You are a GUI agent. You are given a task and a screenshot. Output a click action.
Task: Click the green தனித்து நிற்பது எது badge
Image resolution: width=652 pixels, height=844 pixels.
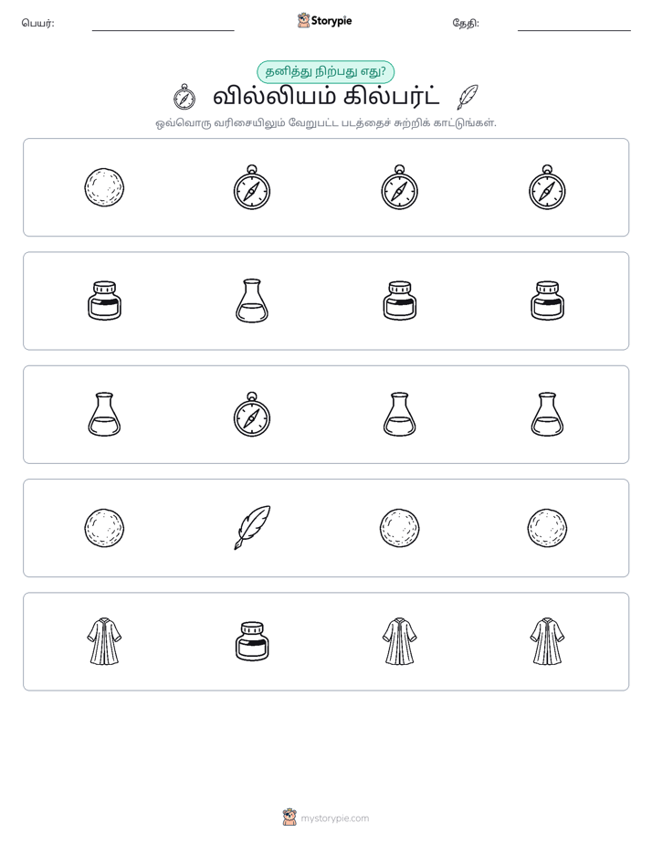point(325,71)
